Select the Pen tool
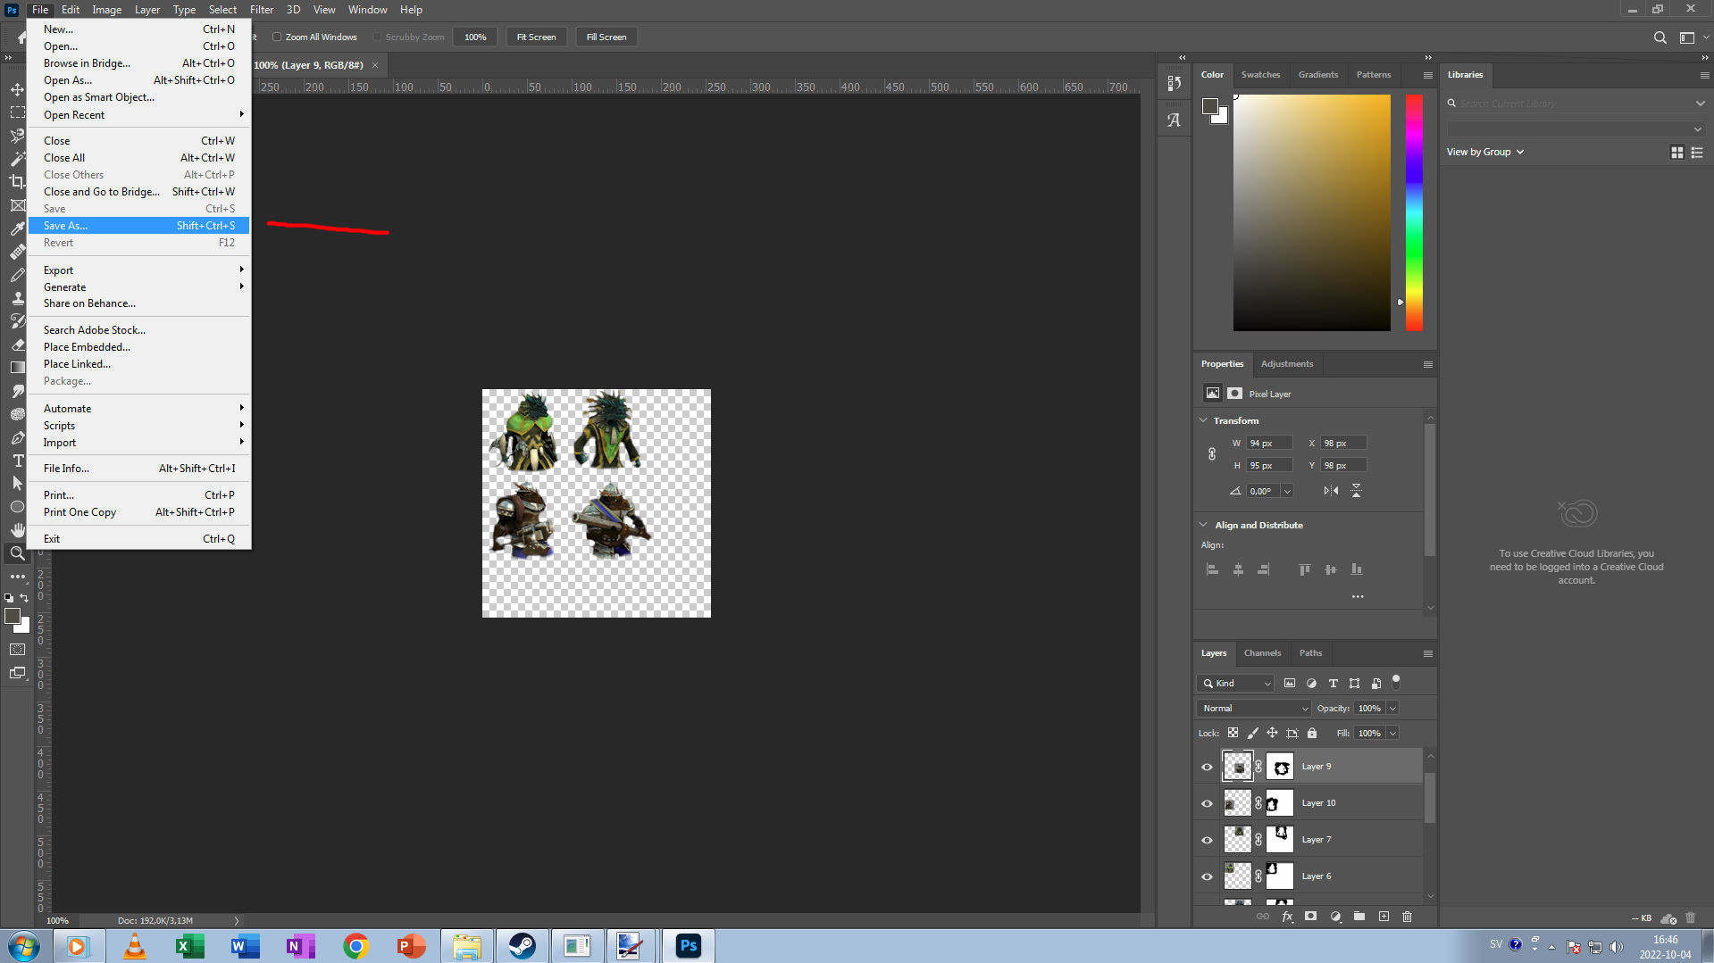Screen dimensions: 1714x963 (17, 437)
